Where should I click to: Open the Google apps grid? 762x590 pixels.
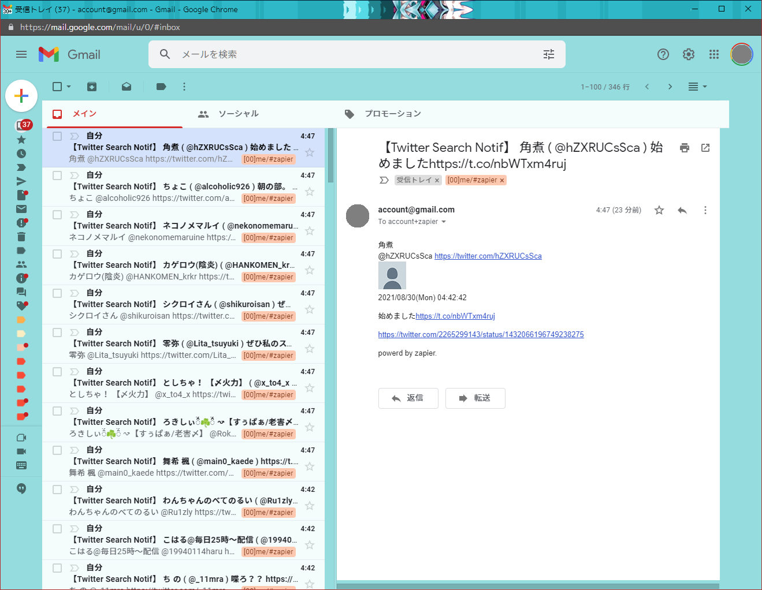714,54
